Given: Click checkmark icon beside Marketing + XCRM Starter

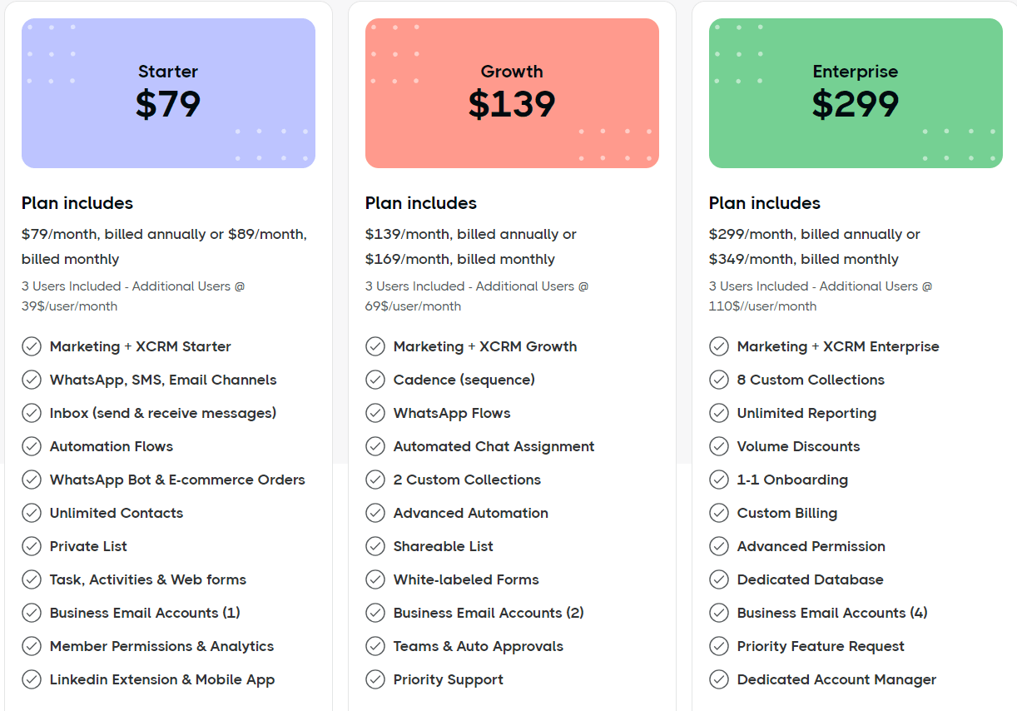Looking at the screenshot, I should 32,346.
